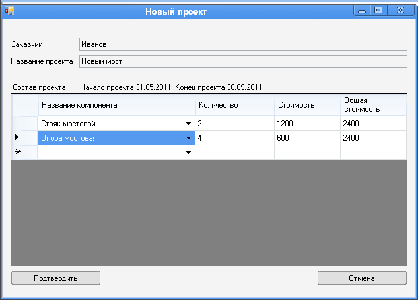
Task: Click the Подтвердить button
Action: 55,278
